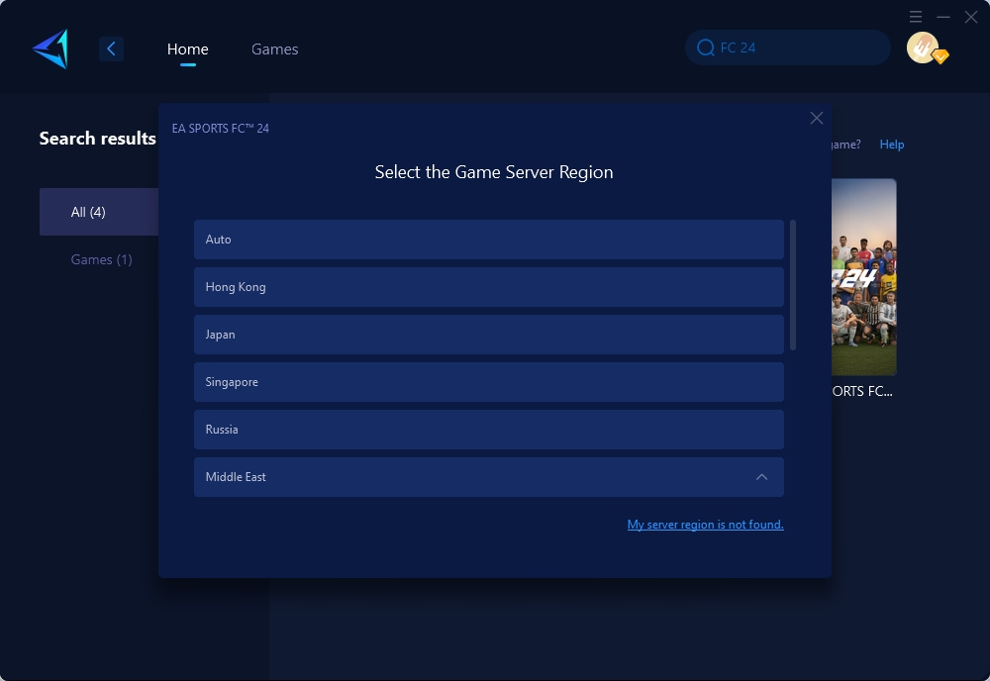Minimize the application window
This screenshot has height=681, width=990.
coord(943,17)
